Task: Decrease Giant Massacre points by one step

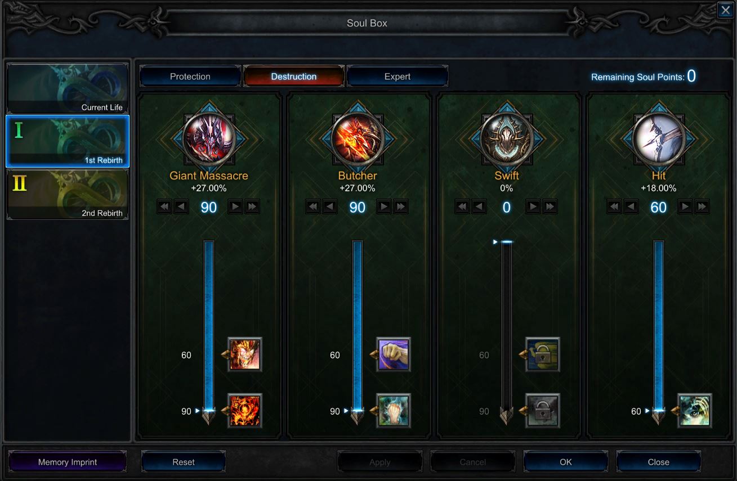Action: (x=181, y=207)
